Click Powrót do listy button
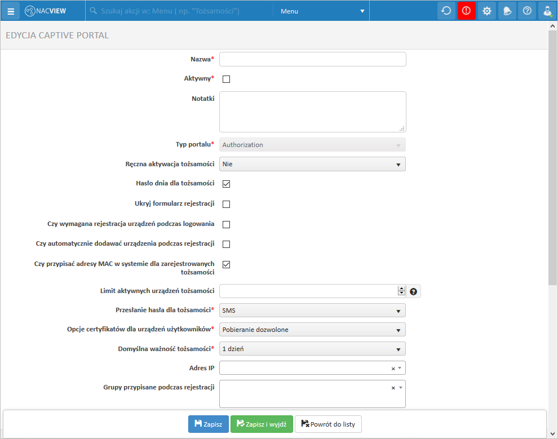Screen dimensions: 558x439 328,424
